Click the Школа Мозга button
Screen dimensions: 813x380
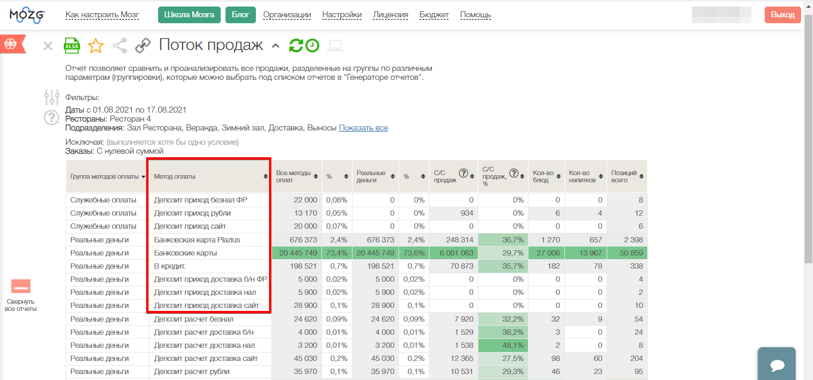(189, 15)
